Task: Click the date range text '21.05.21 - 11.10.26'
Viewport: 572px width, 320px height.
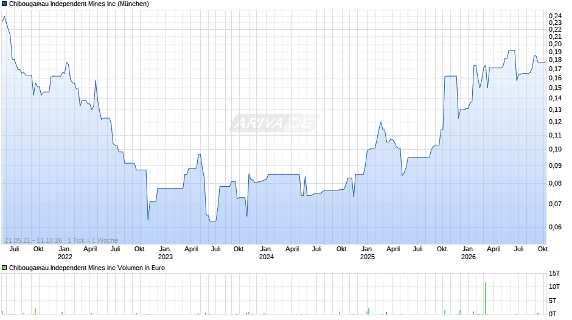Action: pyautogui.click(x=33, y=240)
